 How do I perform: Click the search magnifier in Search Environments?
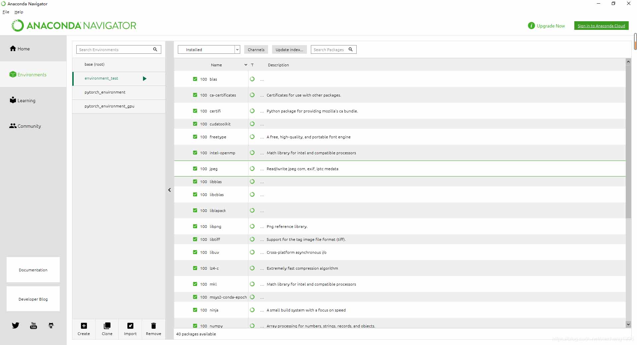coord(155,49)
